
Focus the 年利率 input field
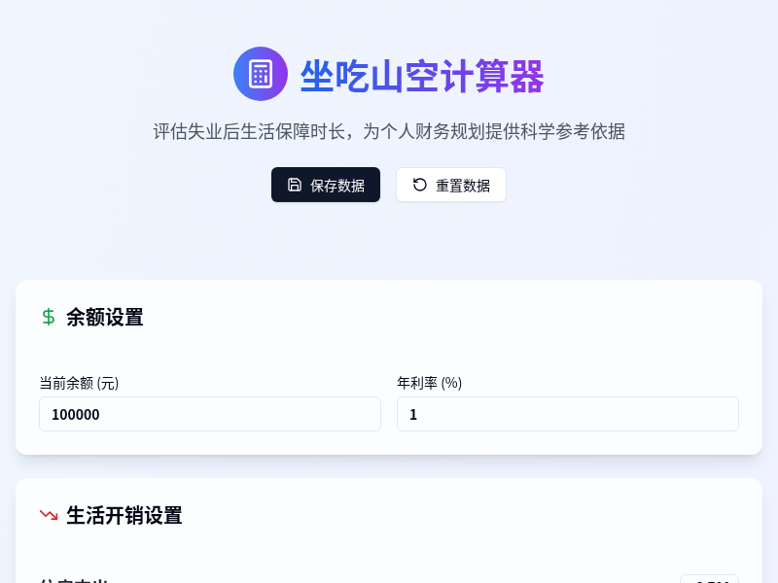pyautogui.click(x=568, y=414)
